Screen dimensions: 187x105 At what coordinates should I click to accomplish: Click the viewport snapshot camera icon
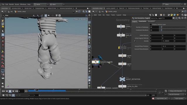(60, 15)
